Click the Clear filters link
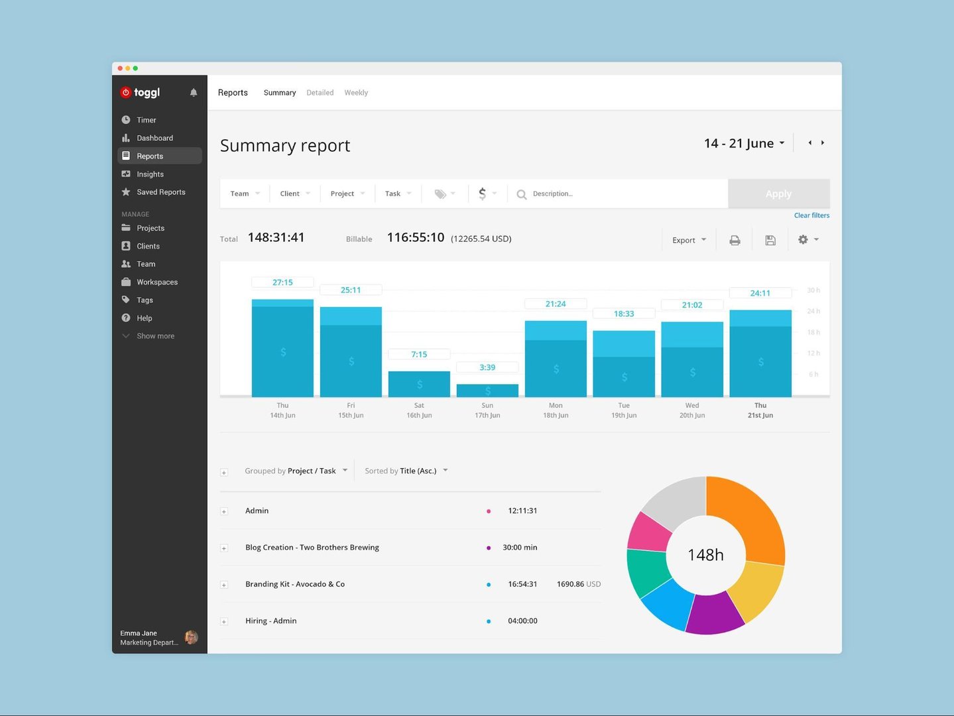Screen dimensions: 954x716 coord(811,215)
